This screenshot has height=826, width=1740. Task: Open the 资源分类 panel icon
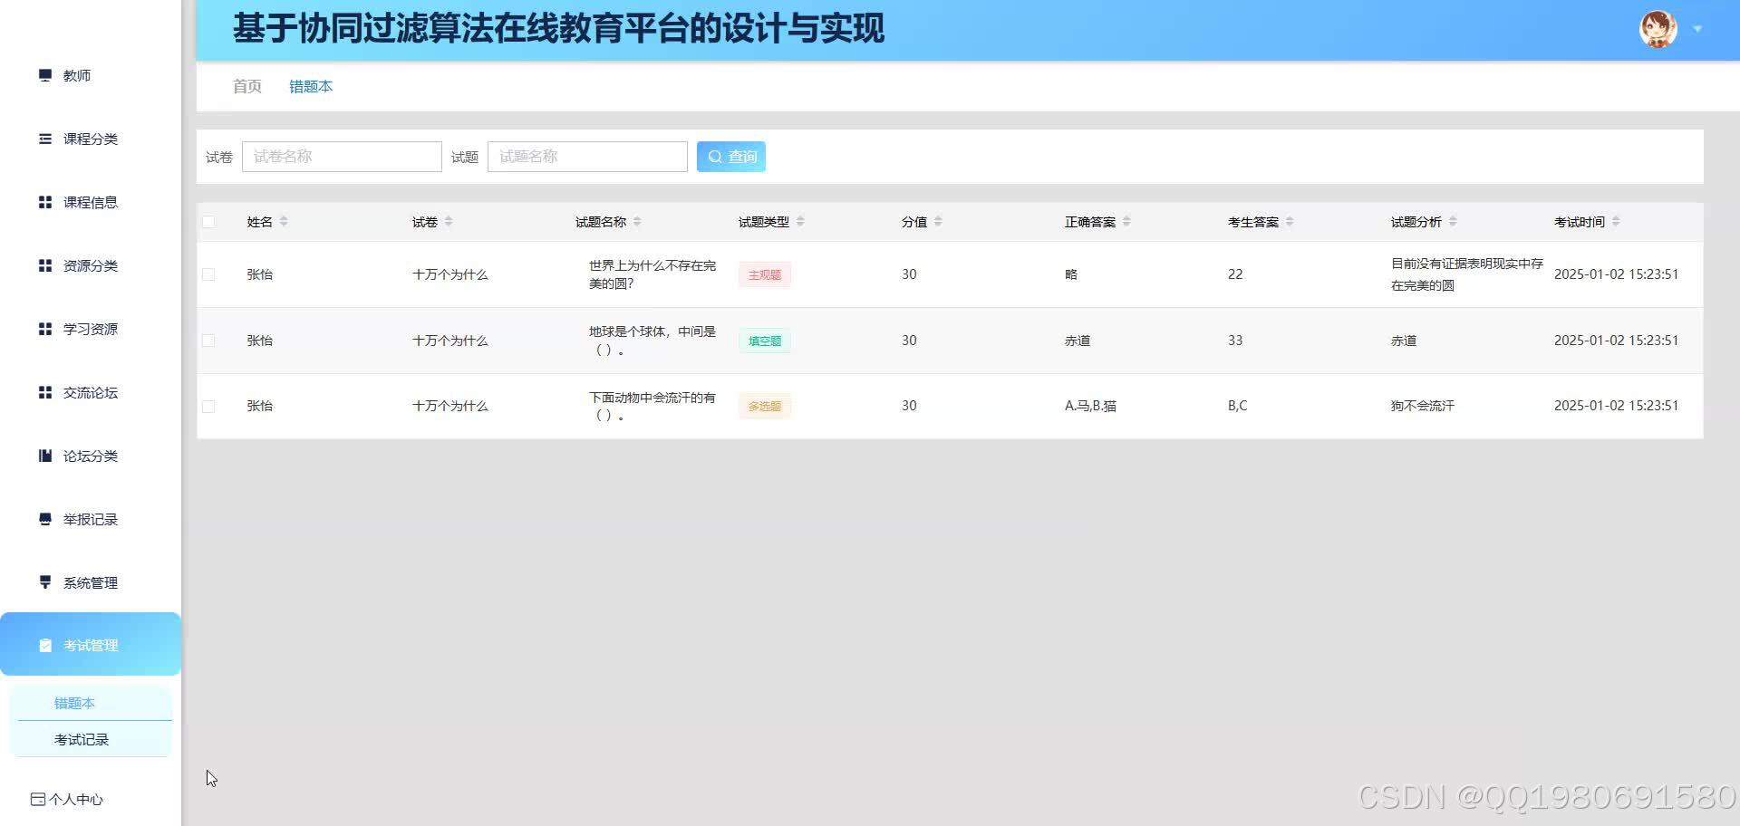pos(45,265)
